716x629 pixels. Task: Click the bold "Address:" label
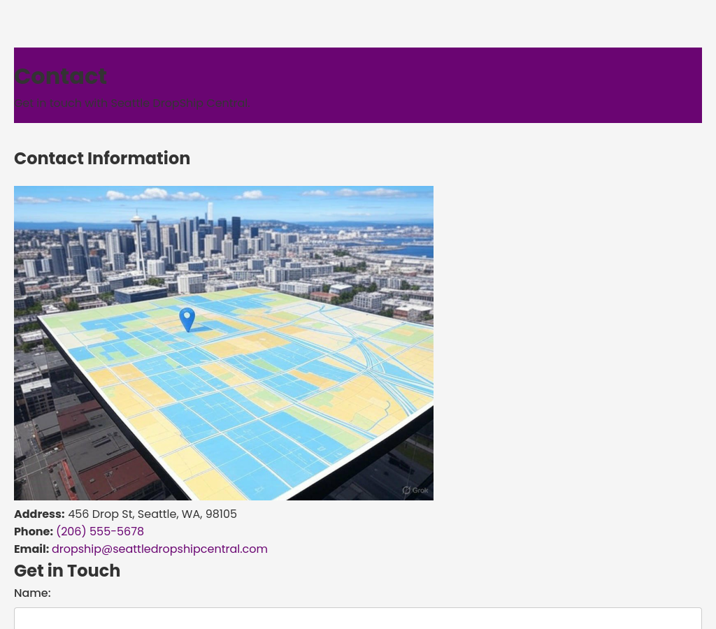(39, 514)
